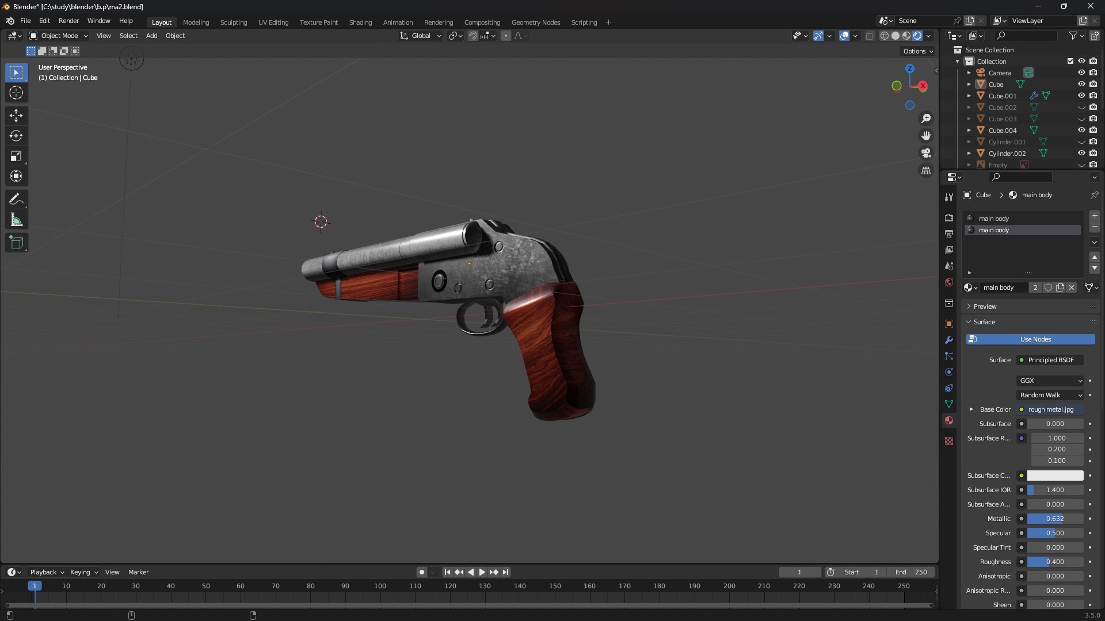The height and width of the screenshot is (621, 1105).
Task: Select the Rotate tool
Action: [16, 136]
